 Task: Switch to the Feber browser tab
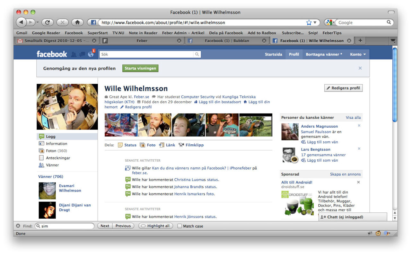142,41
